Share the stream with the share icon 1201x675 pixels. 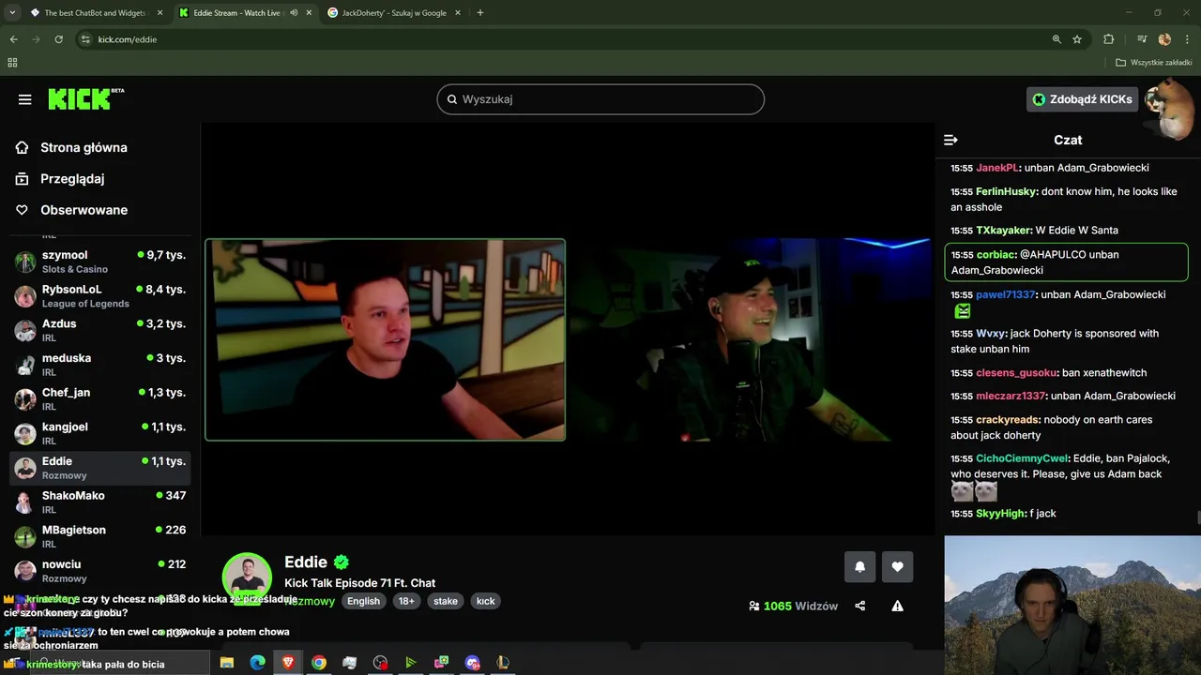pos(860,606)
